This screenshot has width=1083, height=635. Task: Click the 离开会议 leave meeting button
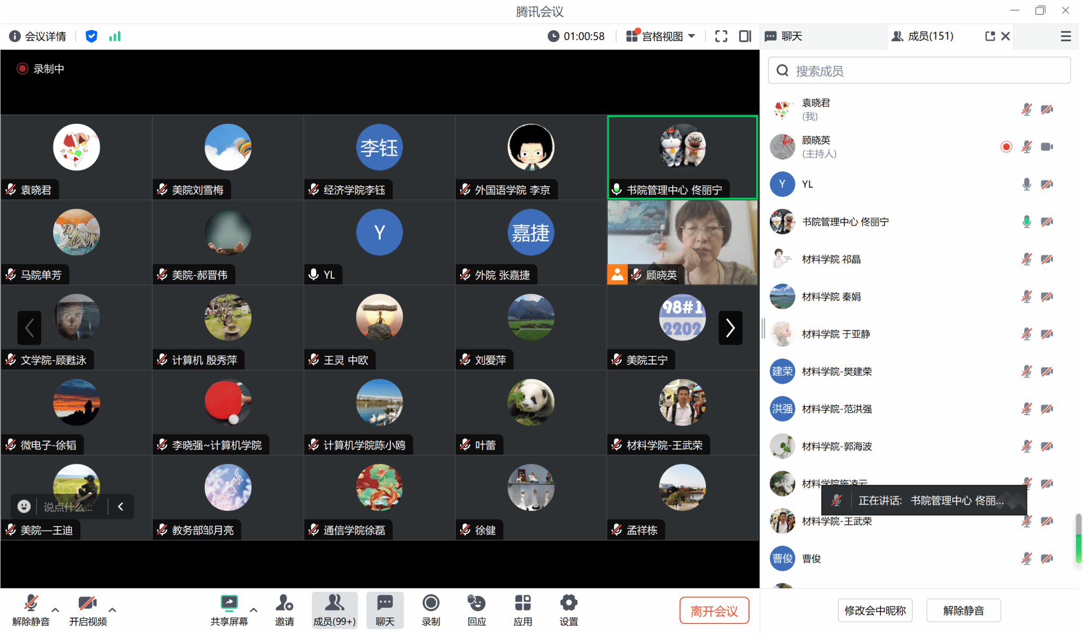click(x=714, y=611)
